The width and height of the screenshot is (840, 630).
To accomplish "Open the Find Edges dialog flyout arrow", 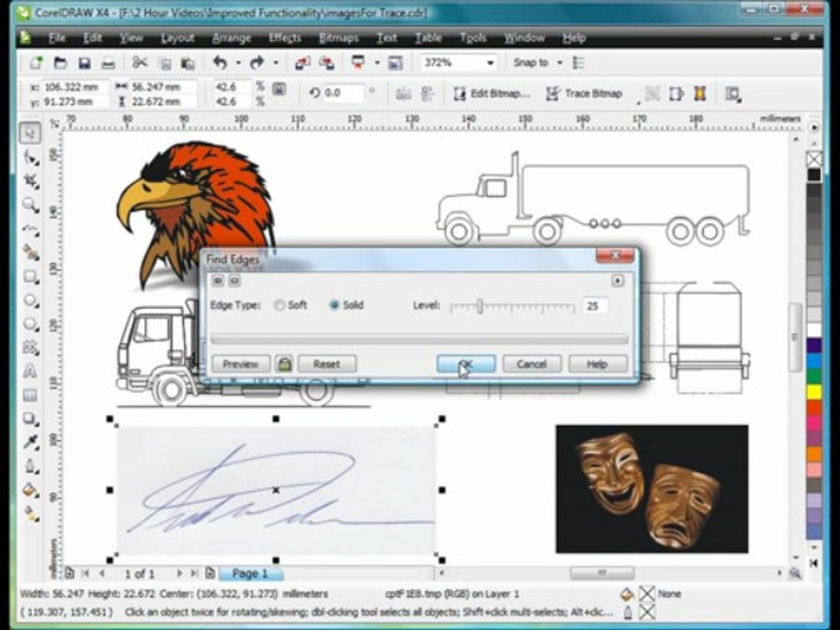I will tap(618, 281).
